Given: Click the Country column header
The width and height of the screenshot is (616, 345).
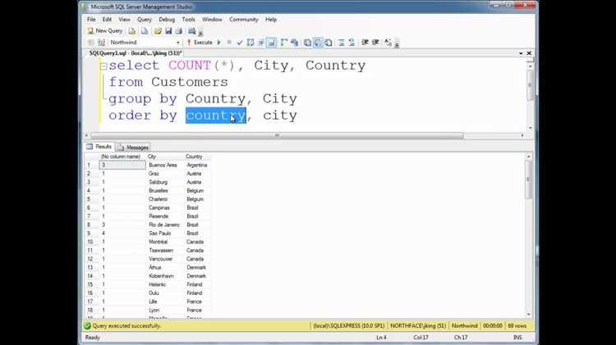Looking at the screenshot, I should point(198,157).
